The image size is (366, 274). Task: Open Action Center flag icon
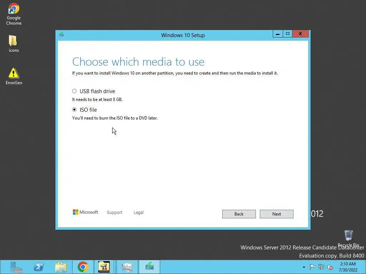pos(312,267)
